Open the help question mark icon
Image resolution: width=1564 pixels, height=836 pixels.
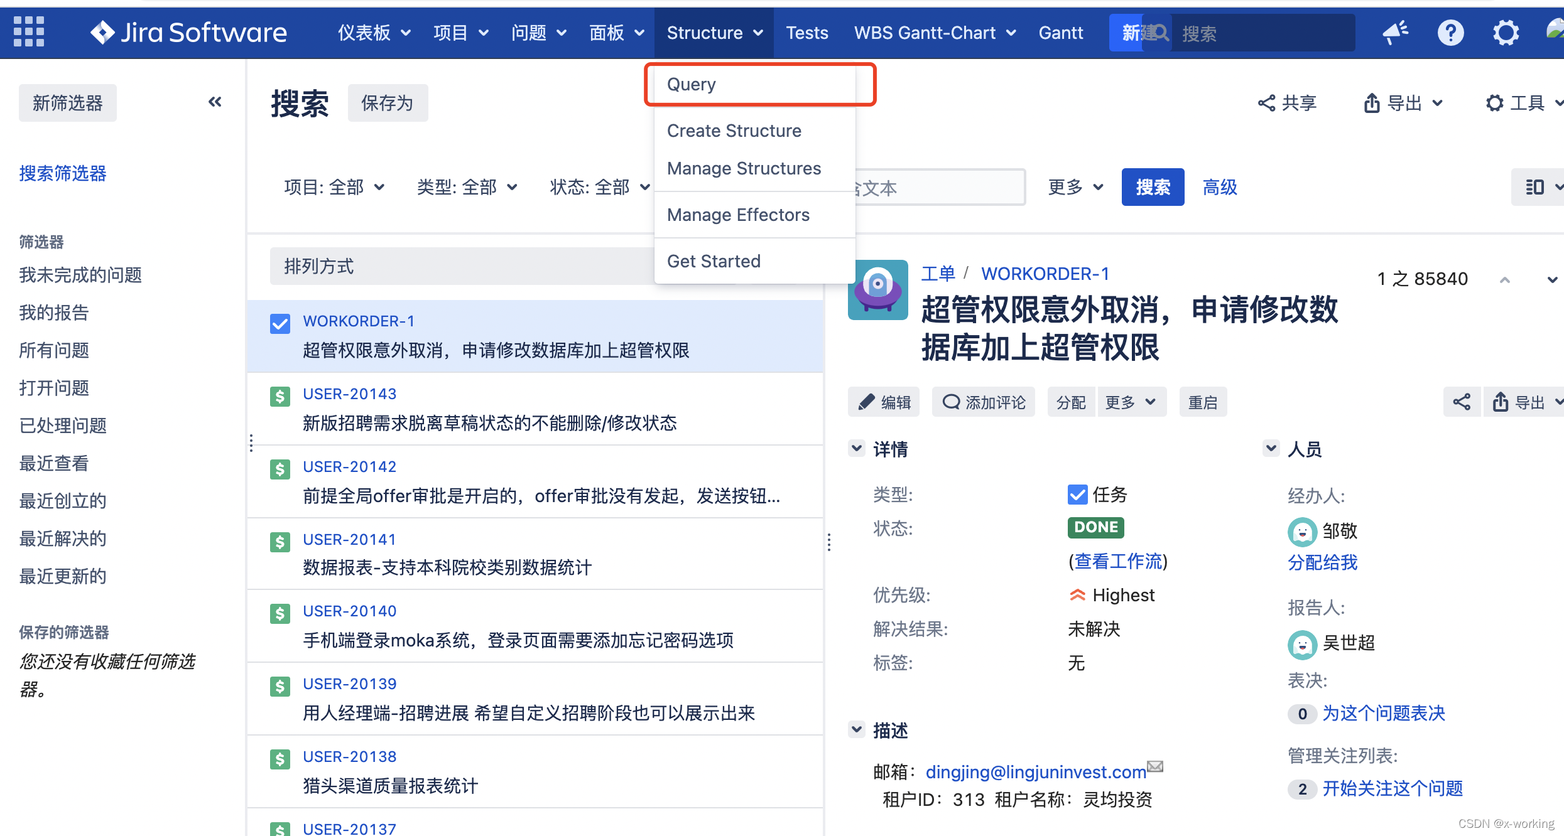(1450, 33)
